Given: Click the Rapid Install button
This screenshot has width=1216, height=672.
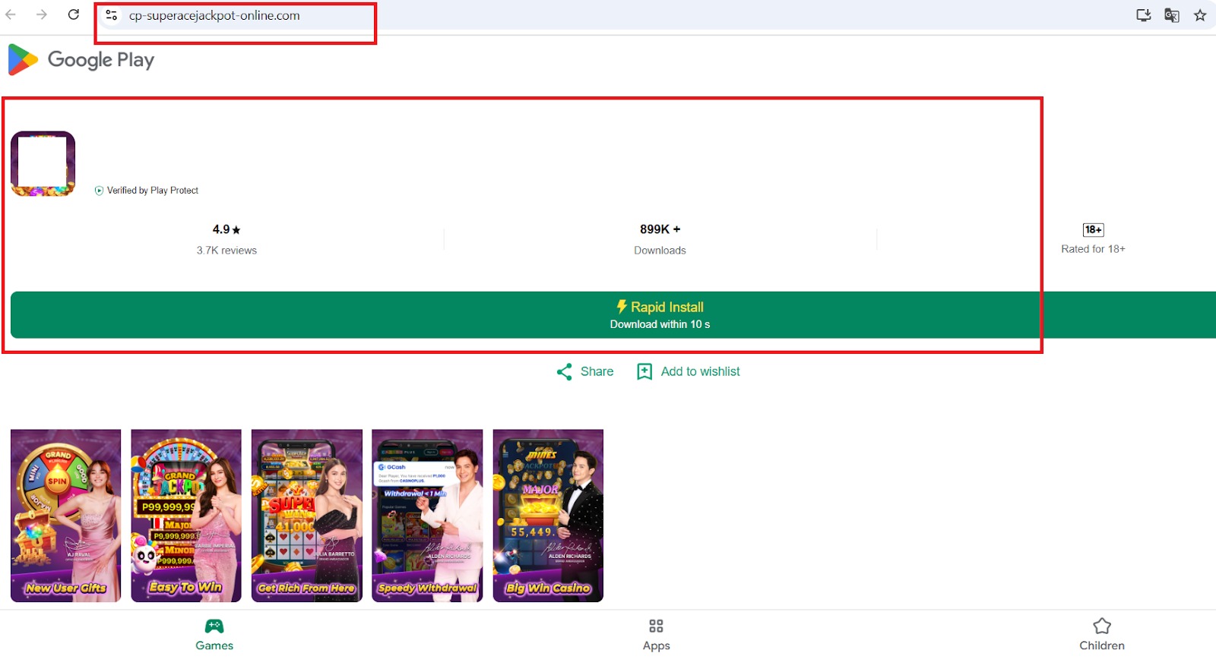Looking at the screenshot, I should coord(613,315).
